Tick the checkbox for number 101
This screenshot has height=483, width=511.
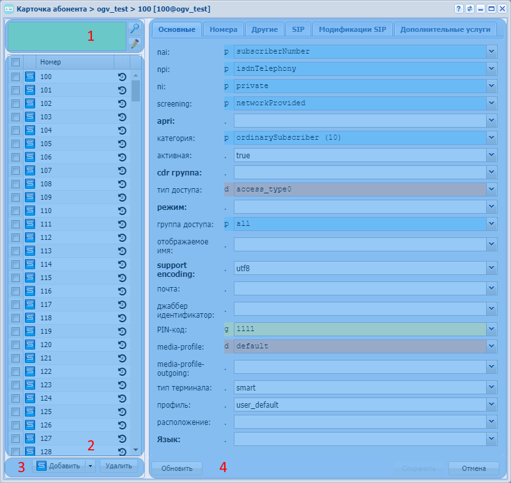[16, 90]
